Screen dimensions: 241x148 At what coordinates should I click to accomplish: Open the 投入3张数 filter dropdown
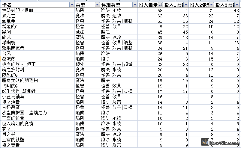(237, 5)
